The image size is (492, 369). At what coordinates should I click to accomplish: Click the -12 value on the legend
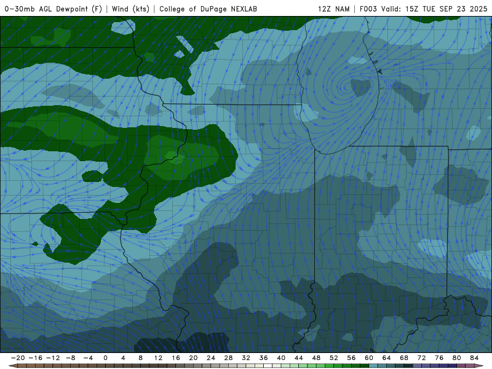click(53, 358)
